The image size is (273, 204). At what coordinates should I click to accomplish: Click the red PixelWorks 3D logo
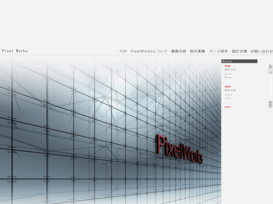(x=179, y=149)
